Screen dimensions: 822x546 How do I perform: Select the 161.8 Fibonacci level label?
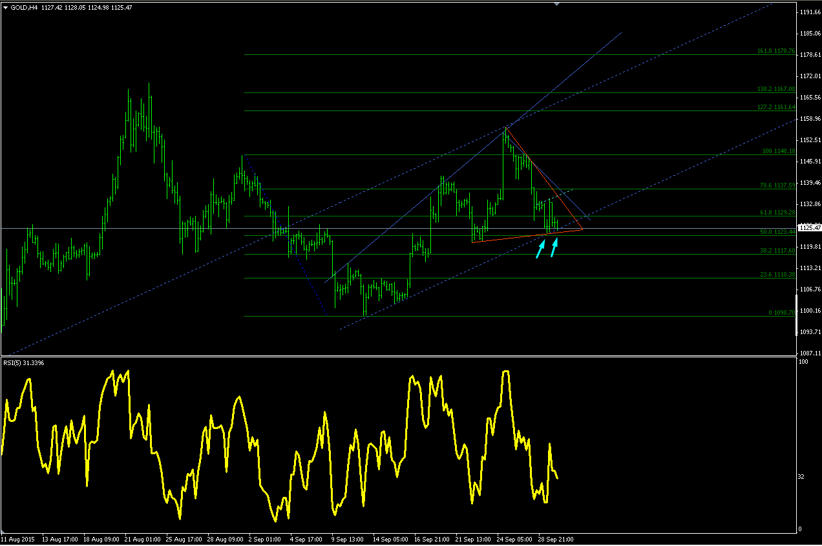pyautogui.click(x=775, y=51)
